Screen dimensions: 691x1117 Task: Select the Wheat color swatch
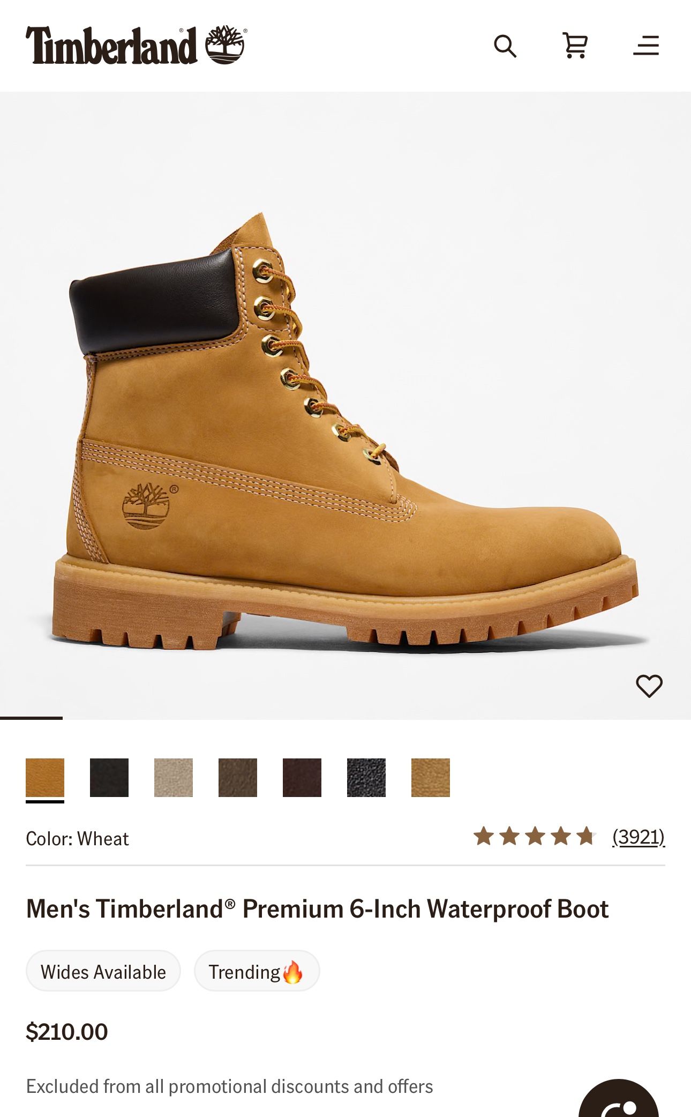pos(45,778)
